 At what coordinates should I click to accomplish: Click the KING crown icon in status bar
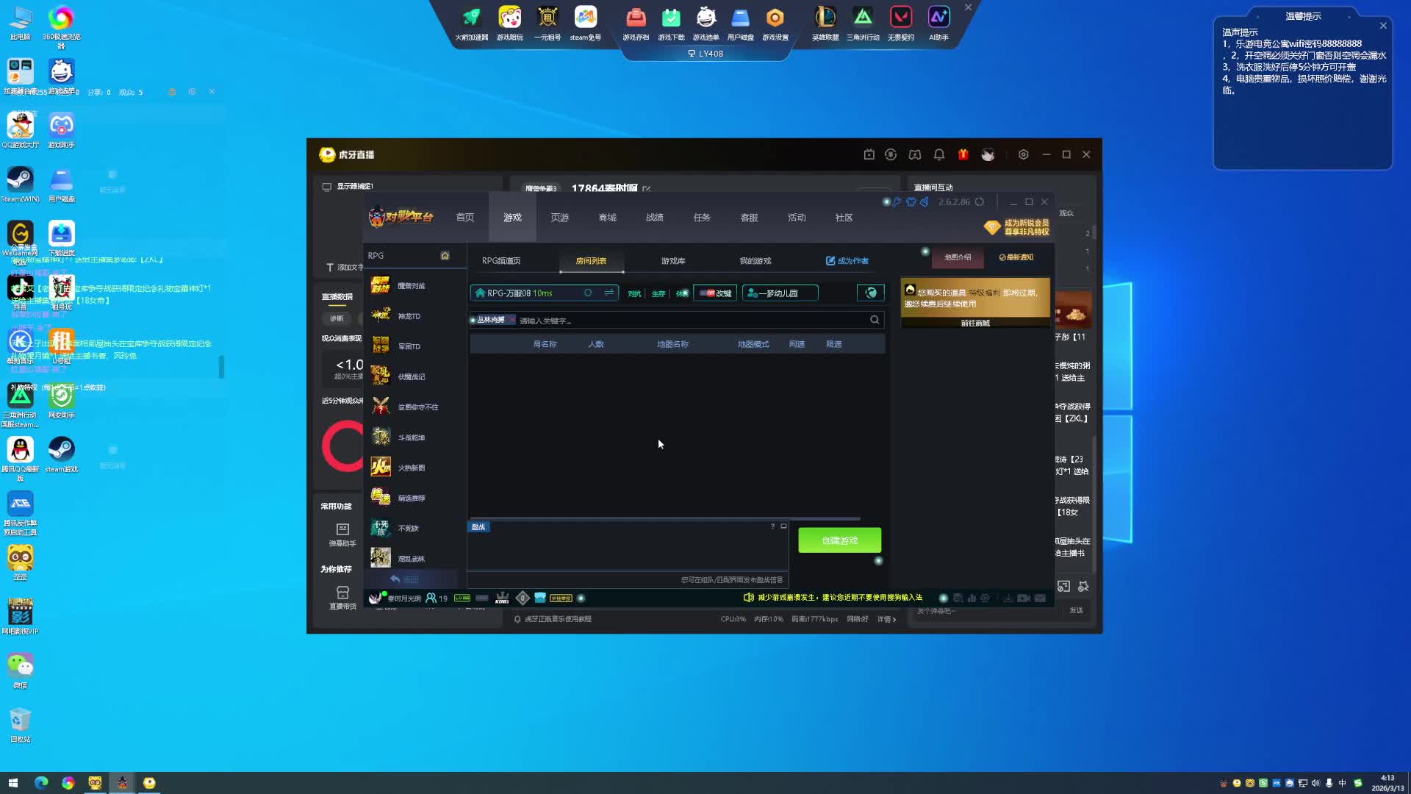503,598
